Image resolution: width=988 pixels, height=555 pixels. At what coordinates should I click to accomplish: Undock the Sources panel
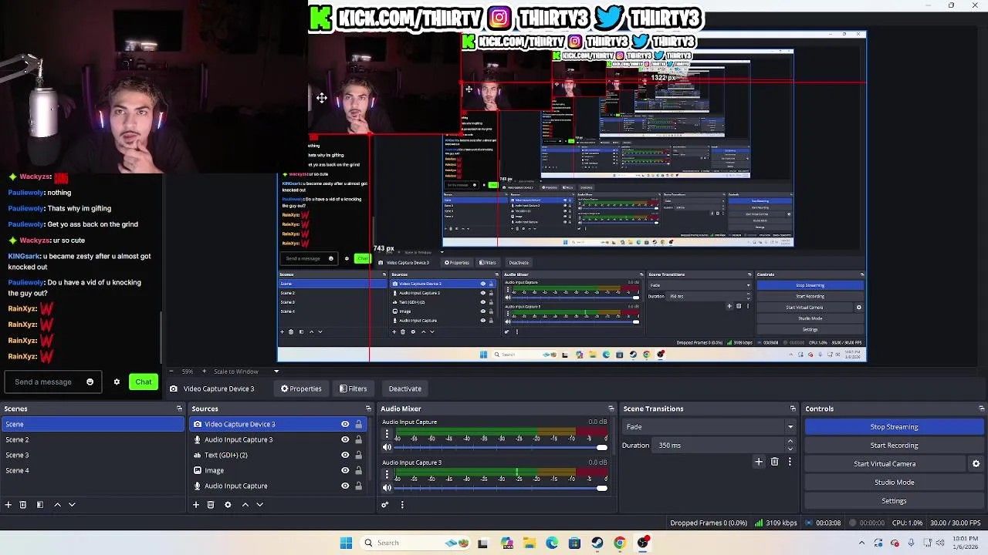point(368,409)
